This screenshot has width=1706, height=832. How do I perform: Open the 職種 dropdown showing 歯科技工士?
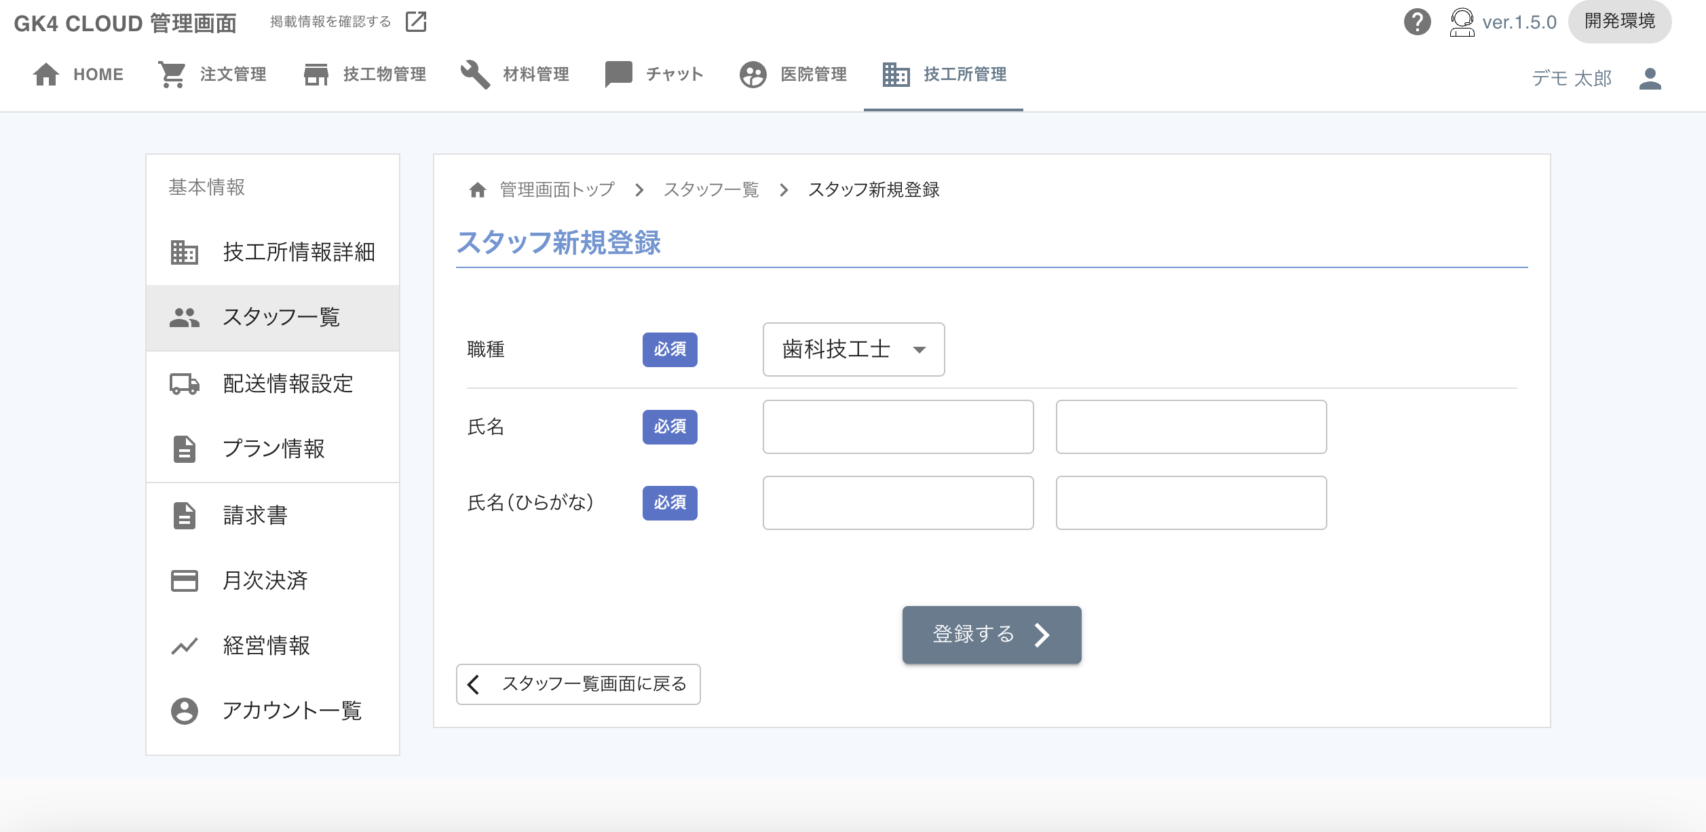point(853,349)
